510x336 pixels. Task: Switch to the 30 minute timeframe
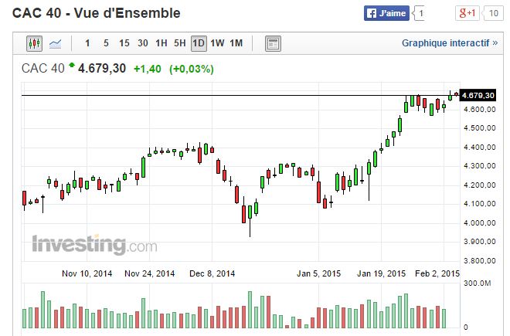tap(143, 43)
